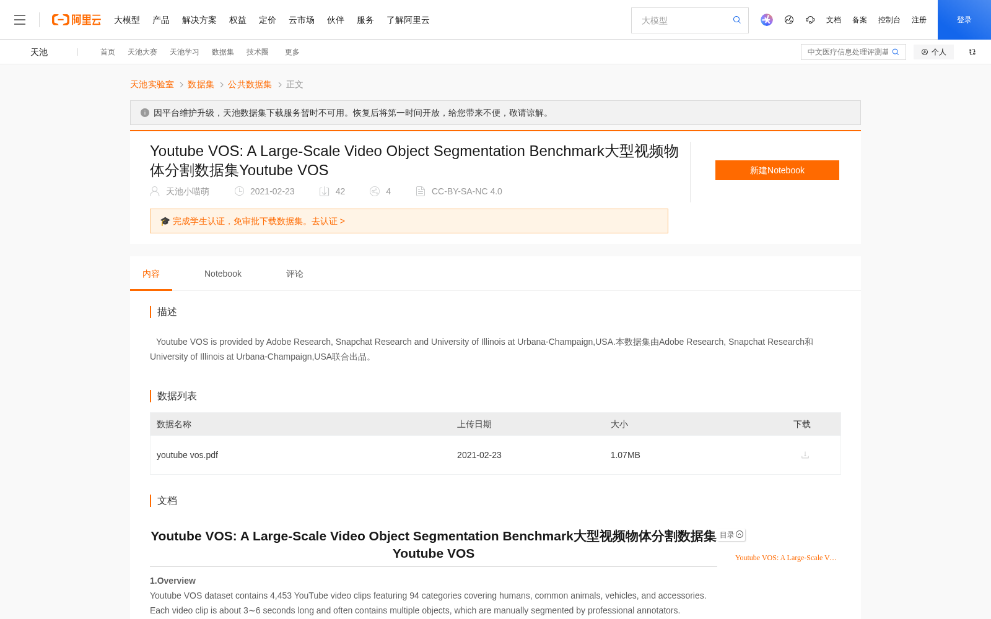Viewport: 991px width, 619px height.
Task: Open 大模型 in top navigation
Action: pyautogui.click(x=127, y=20)
